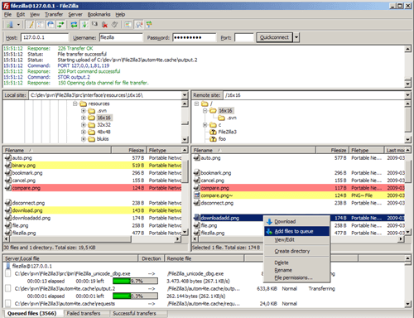Image resolution: width=414 pixels, height=318 pixels.
Task: Toggle directory comparison toolbar button
Action: [x=139, y=25]
